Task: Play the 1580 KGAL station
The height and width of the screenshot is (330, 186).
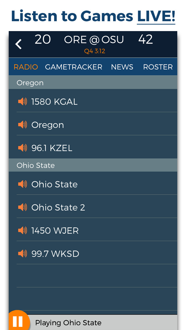Action: pyautogui.click(x=55, y=102)
